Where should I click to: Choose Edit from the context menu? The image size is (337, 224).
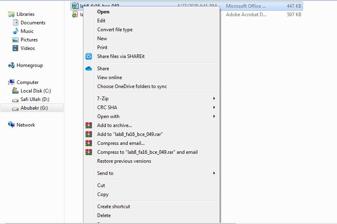(101, 20)
